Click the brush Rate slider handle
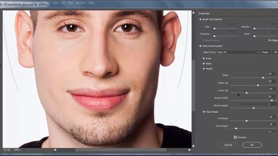This screenshot has width=278, height=156. 255,36
